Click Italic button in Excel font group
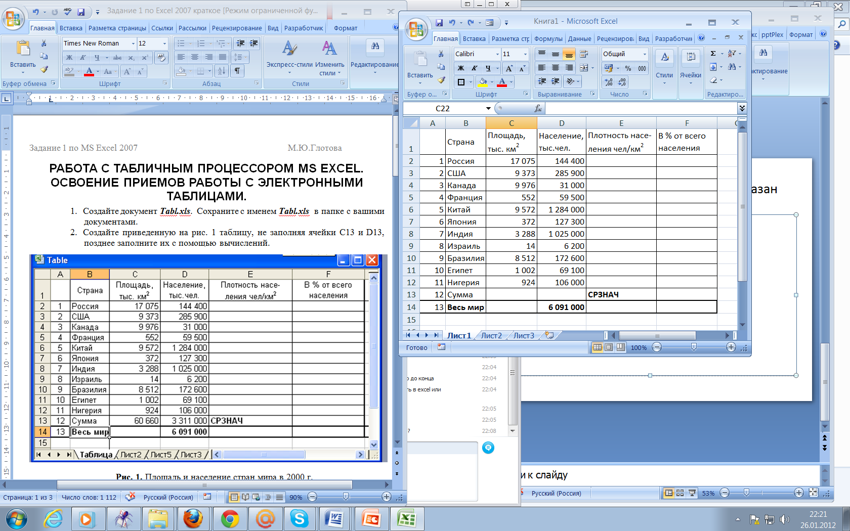 pyautogui.click(x=474, y=68)
